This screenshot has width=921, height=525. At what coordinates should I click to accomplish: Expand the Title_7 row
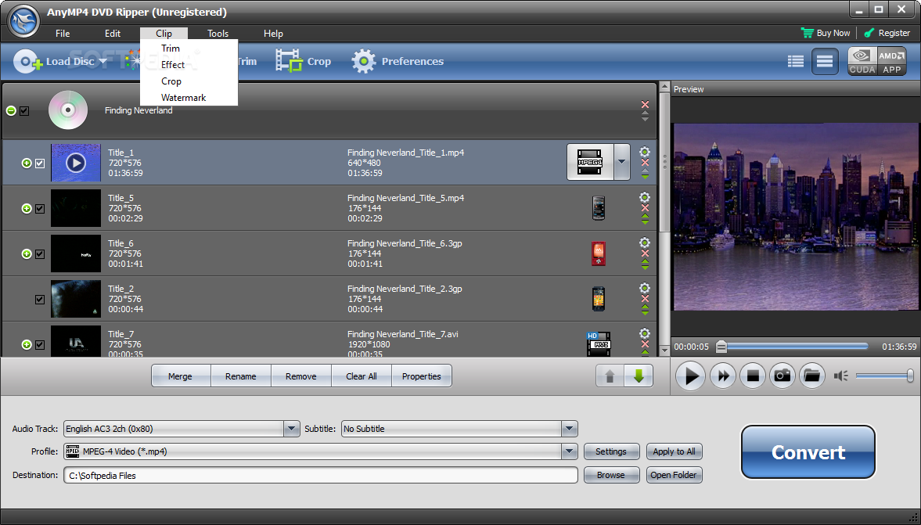coord(27,345)
